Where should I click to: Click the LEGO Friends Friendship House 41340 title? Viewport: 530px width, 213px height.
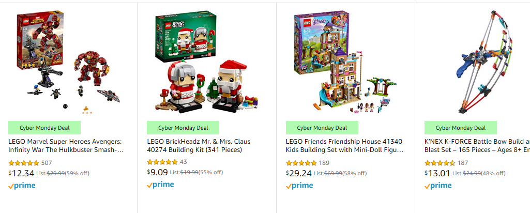pyautogui.click(x=345, y=146)
